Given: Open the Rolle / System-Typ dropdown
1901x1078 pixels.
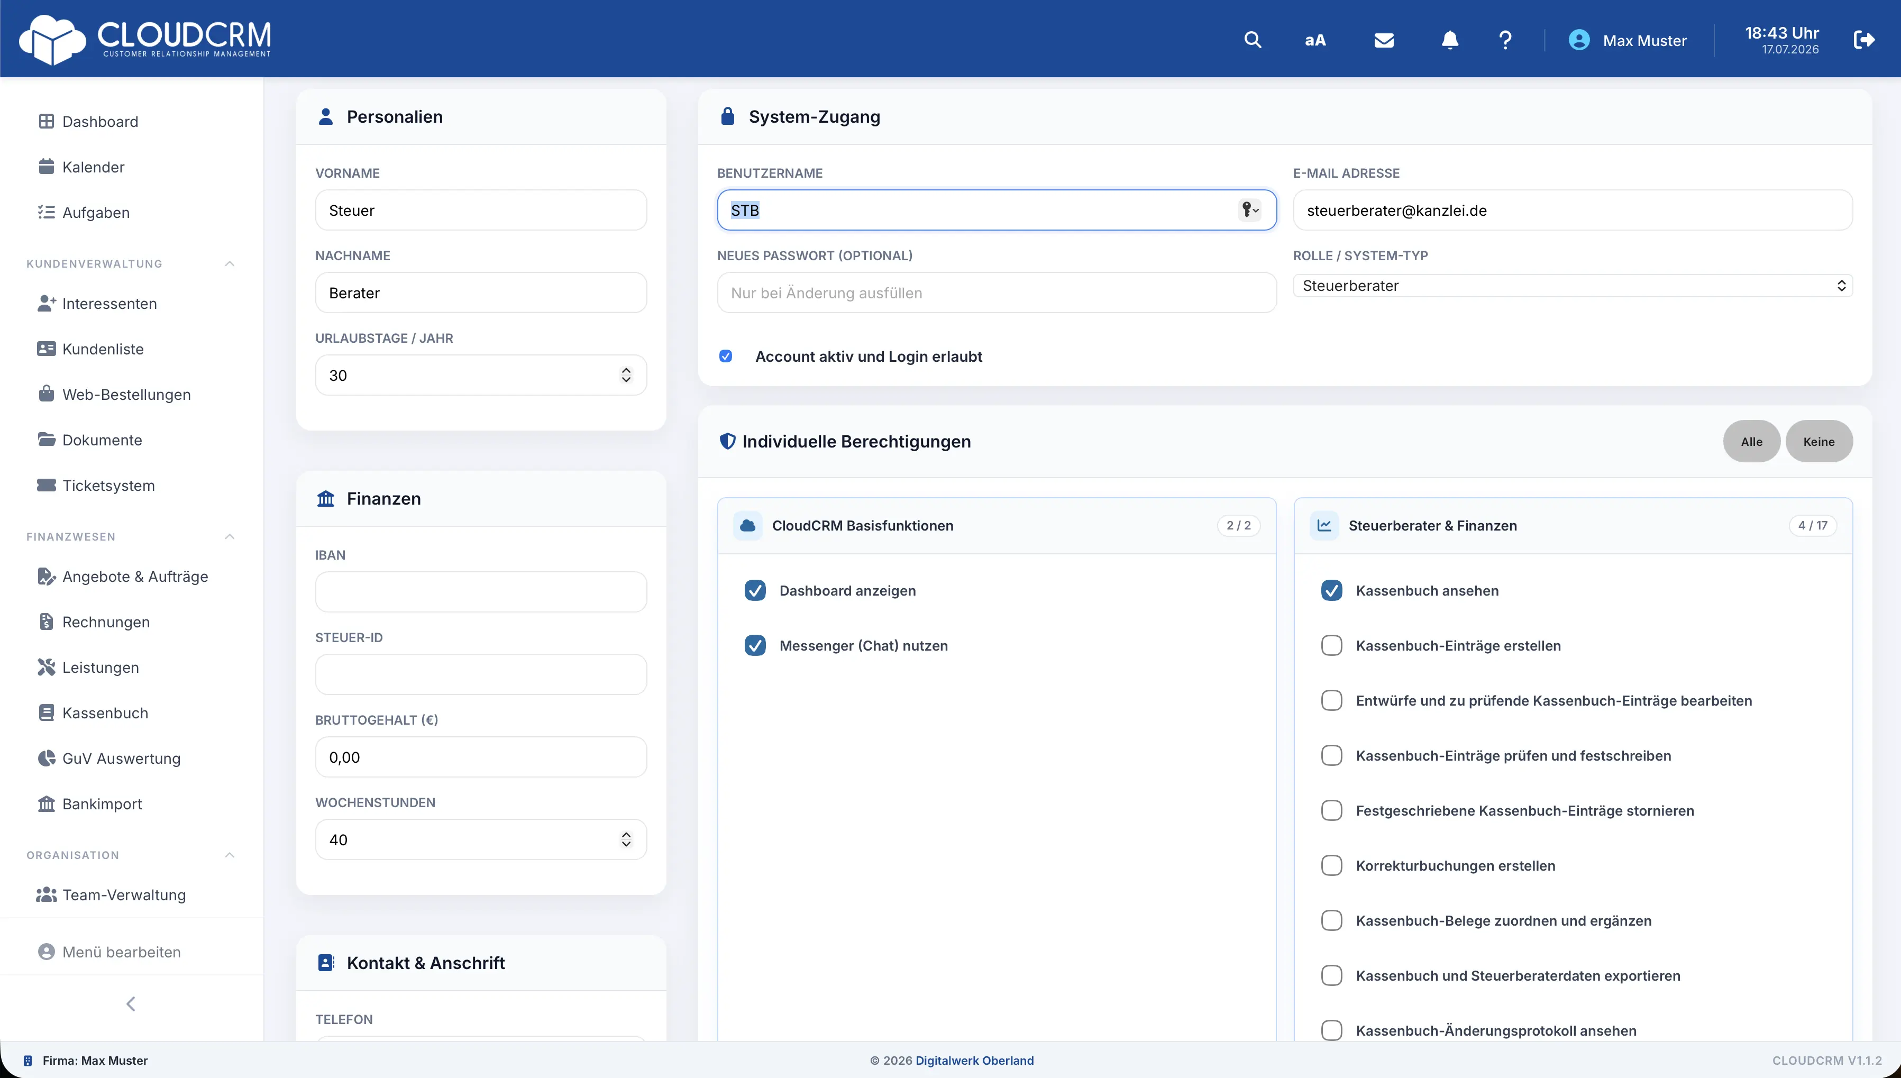Looking at the screenshot, I should pos(1573,286).
